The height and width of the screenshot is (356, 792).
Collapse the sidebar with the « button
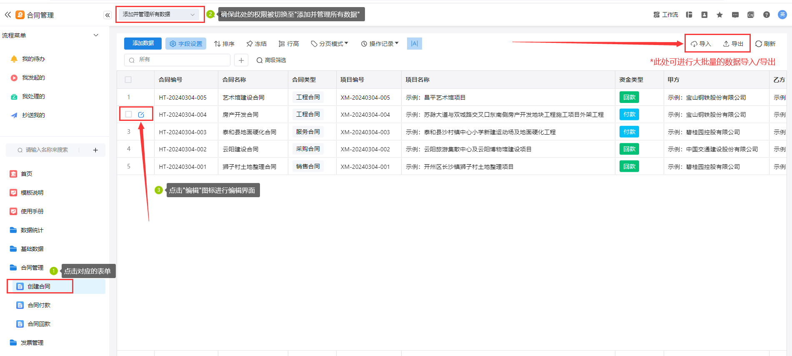coord(107,15)
